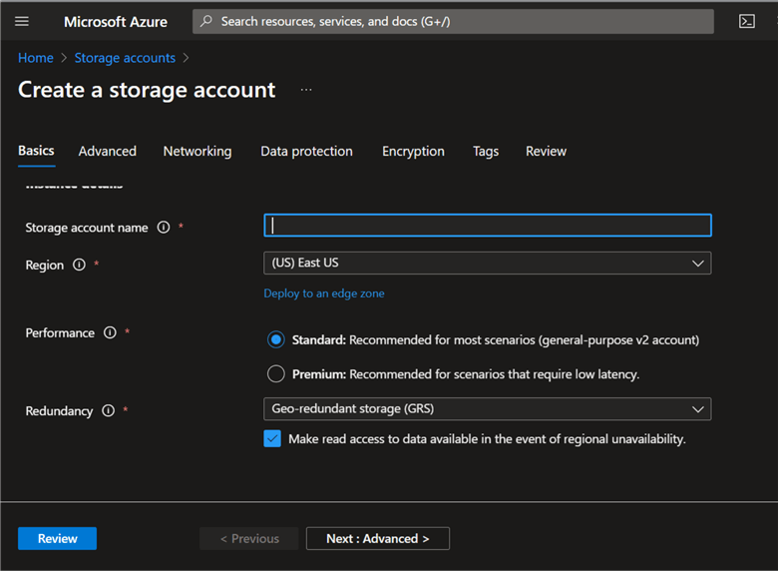The image size is (778, 571).
Task: Expand the Region dropdown
Action: tap(697, 264)
